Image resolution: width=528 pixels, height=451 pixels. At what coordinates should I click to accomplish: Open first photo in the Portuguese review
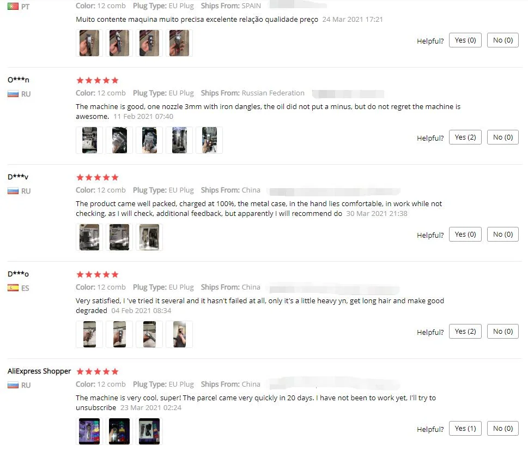point(89,43)
